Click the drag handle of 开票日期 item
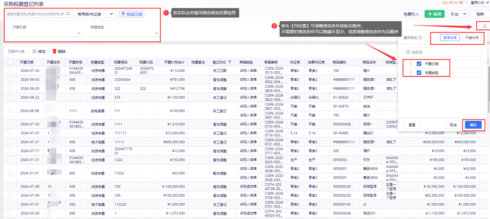The width and height of the screenshot is (490, 219). click(411, 64)
